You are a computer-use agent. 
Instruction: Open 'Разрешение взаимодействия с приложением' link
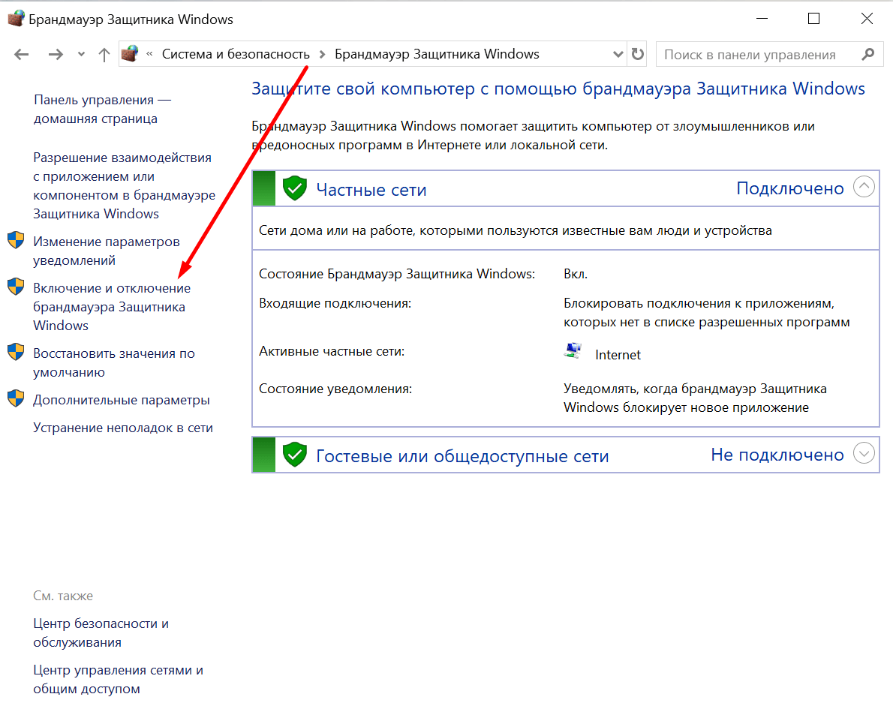[124, 185]
